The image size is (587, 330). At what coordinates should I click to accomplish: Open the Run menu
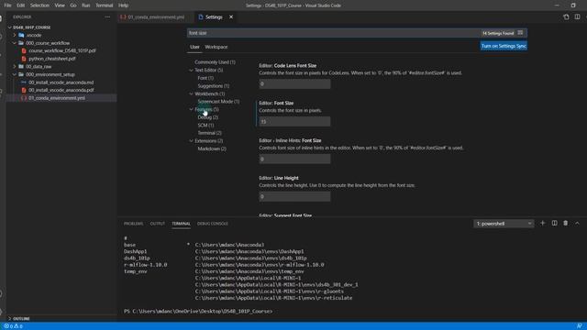85,5
